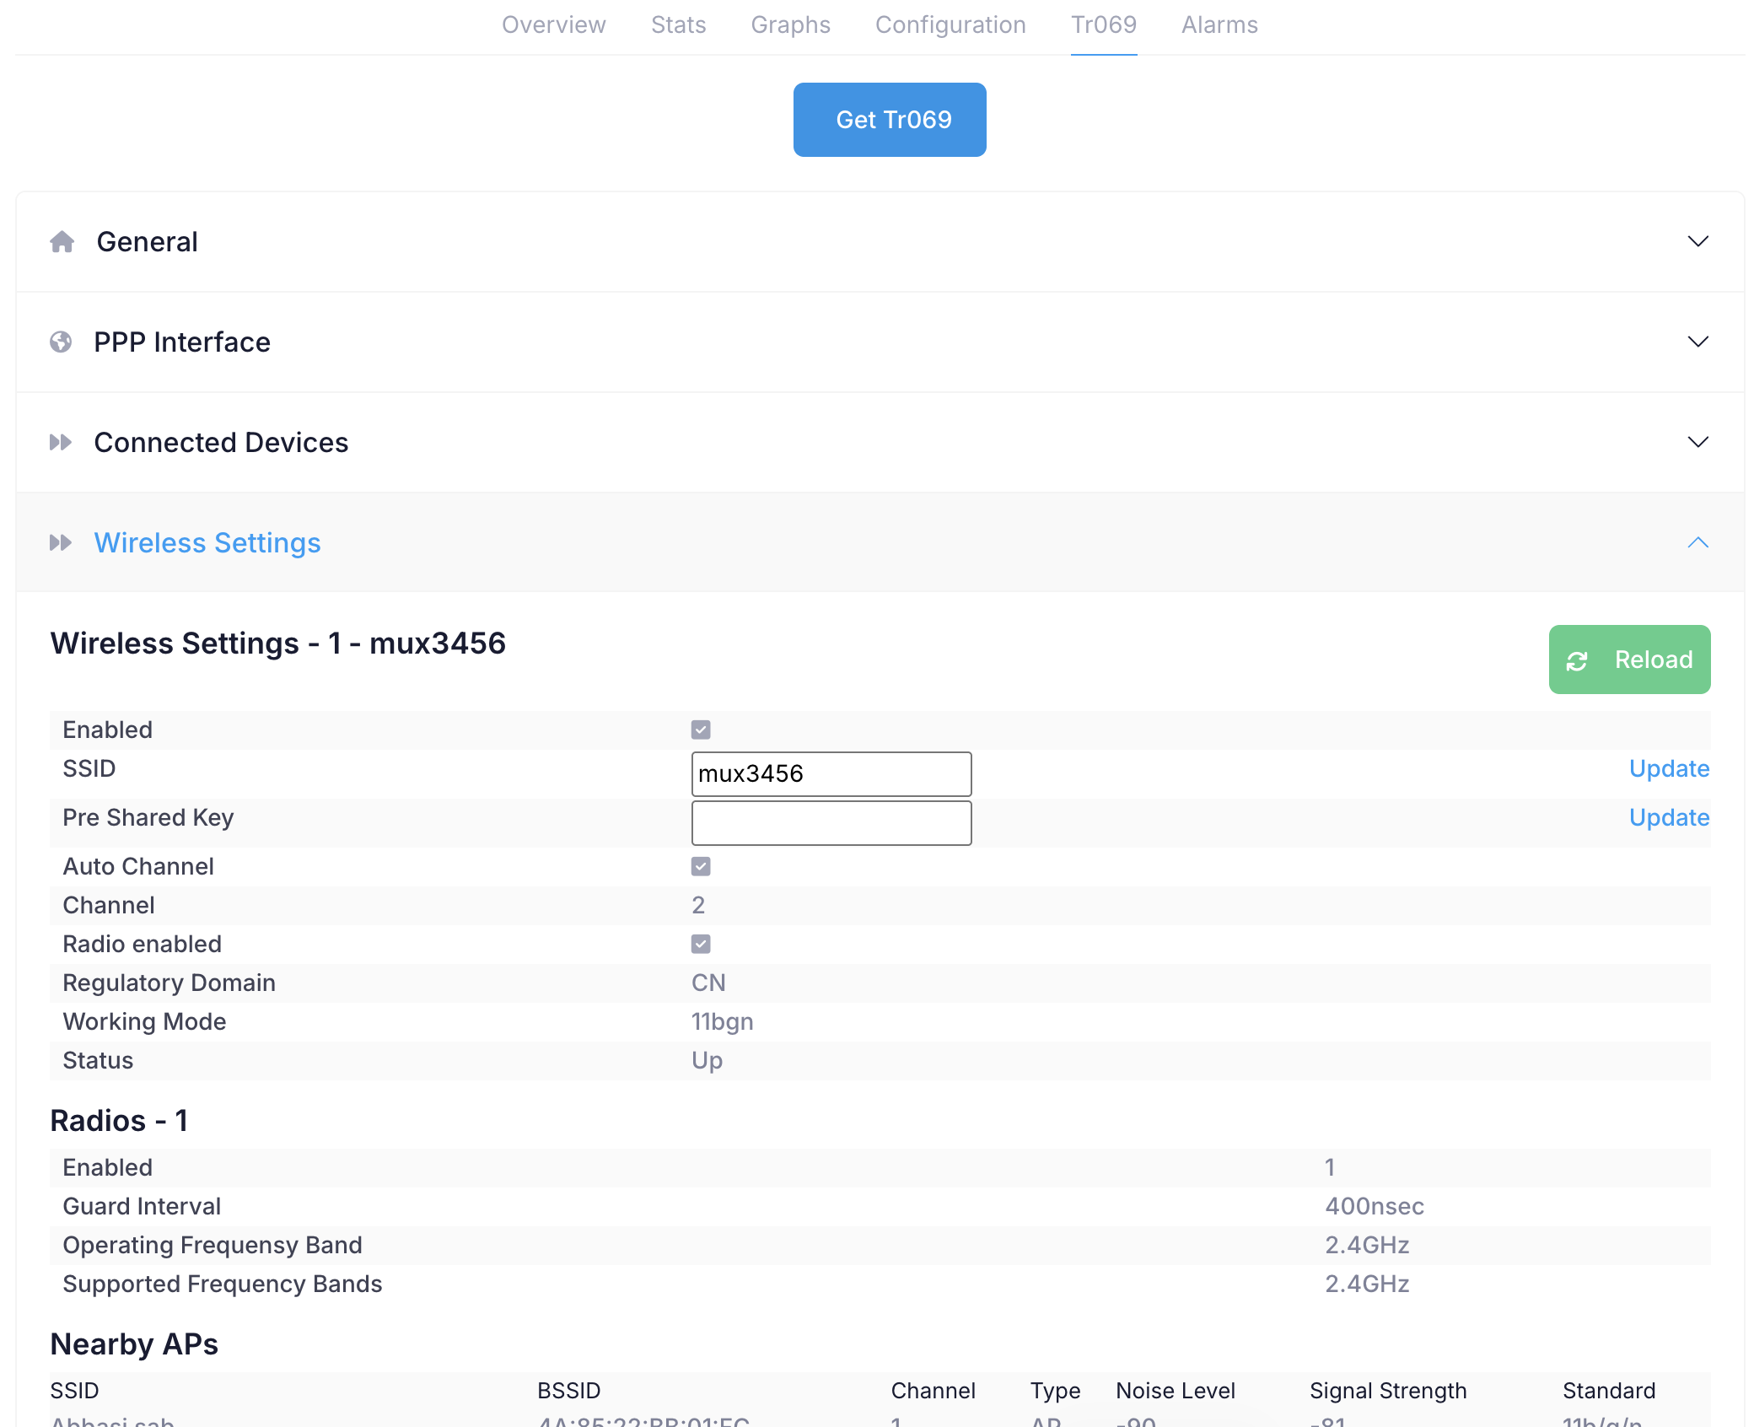Image resolution: width=1754 pixels, height=1427 pixels.
Task: Toggle the Auto Channel checkbox
Action: (x=701, y=866)
